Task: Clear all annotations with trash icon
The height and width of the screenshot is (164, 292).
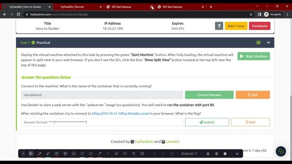Action: pos(172,154)
